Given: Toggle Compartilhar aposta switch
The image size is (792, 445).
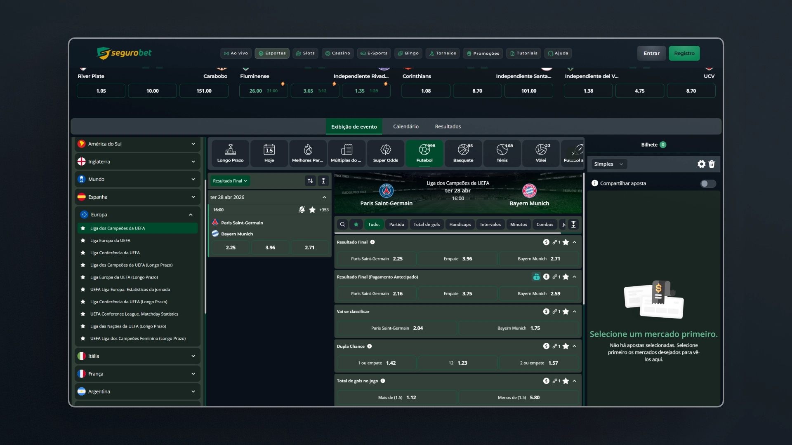Looking at the screenshot, I should point(708,184).
